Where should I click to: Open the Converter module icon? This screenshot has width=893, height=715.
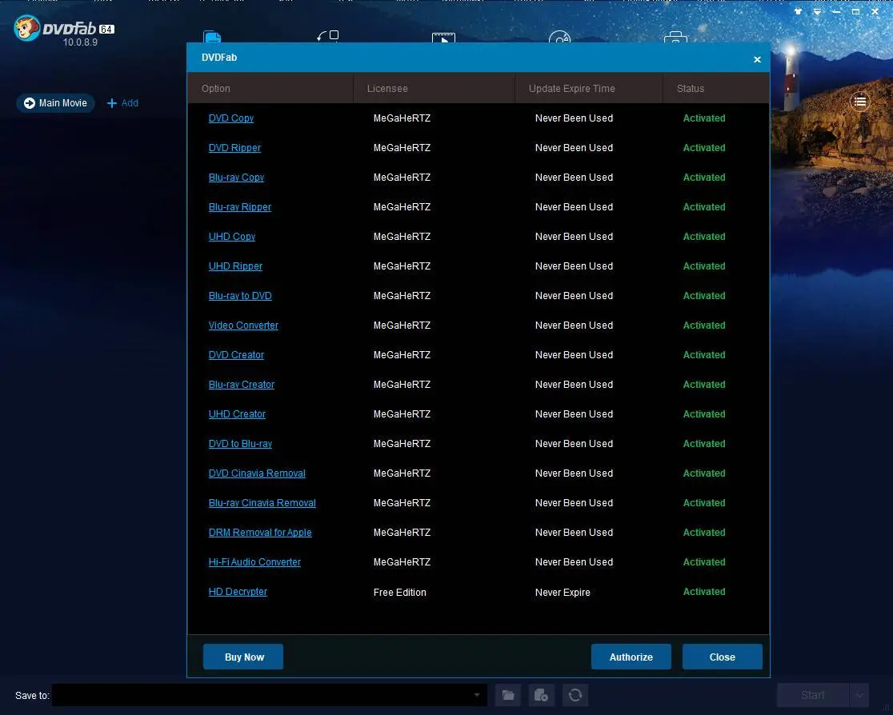click(443, 38)
